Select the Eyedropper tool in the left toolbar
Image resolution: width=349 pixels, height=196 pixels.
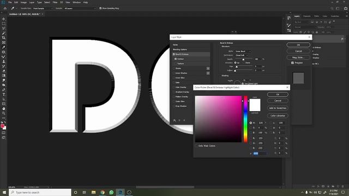[x=4, y=47]
